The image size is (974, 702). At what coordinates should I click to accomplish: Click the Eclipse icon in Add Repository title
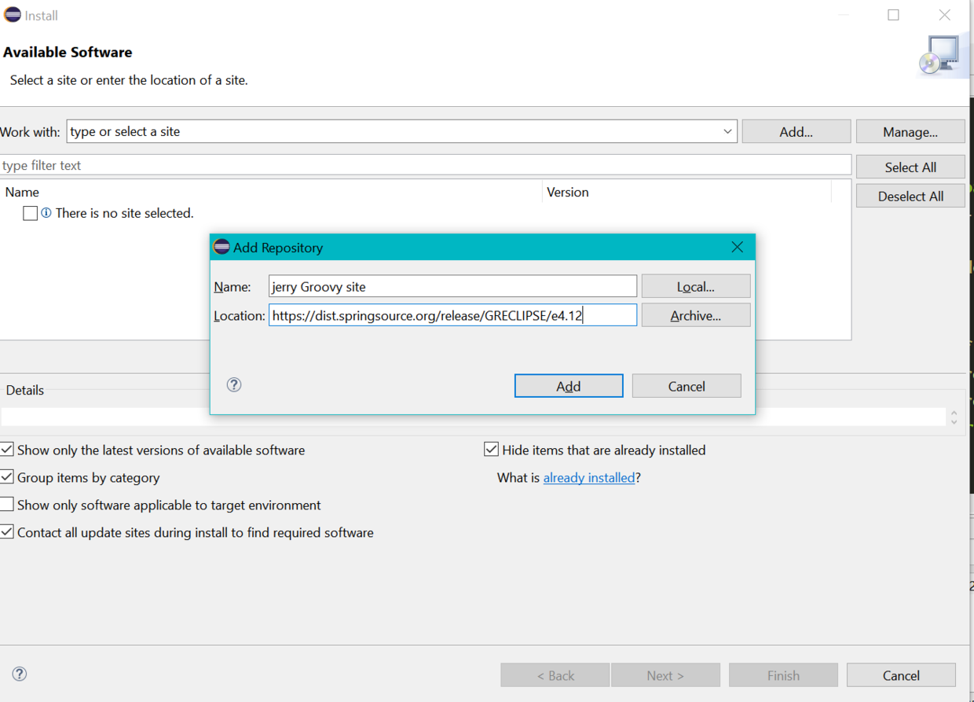[x=222, y=247]
